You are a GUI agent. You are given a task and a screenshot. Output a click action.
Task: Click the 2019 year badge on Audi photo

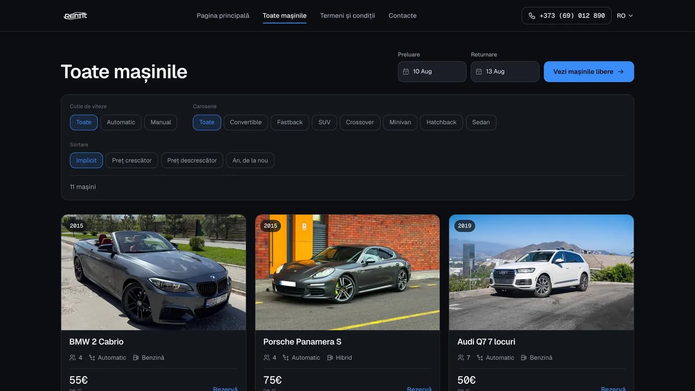(x=465, y=226)
